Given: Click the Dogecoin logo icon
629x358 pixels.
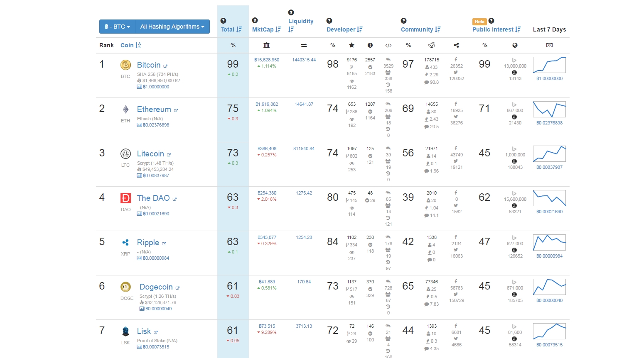Looking at the screenshot, I should point(125,287).
